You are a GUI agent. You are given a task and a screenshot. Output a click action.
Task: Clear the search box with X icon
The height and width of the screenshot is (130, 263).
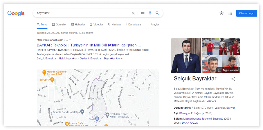133,13
